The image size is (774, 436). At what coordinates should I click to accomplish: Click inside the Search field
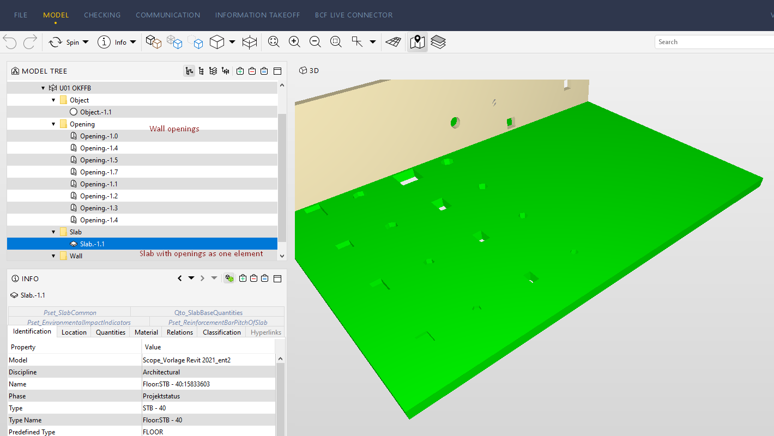pyautogui.click(x=709, y=41)
